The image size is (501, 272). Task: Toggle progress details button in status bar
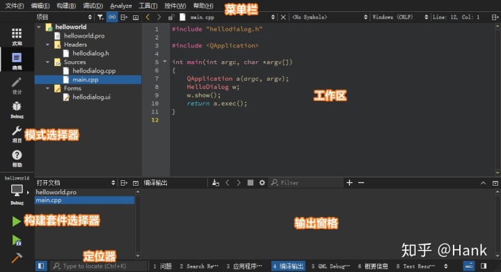click(469, 266)
